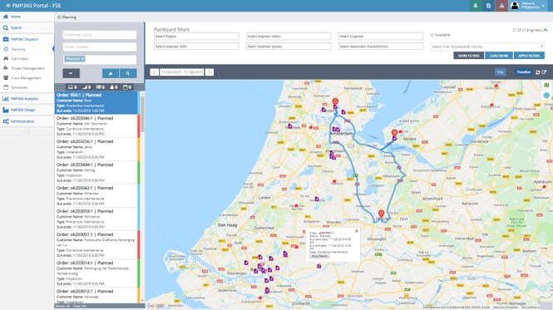Expand more order filters with chevron-down button
This screenshot has height=310, width=553.
[72, 73]
